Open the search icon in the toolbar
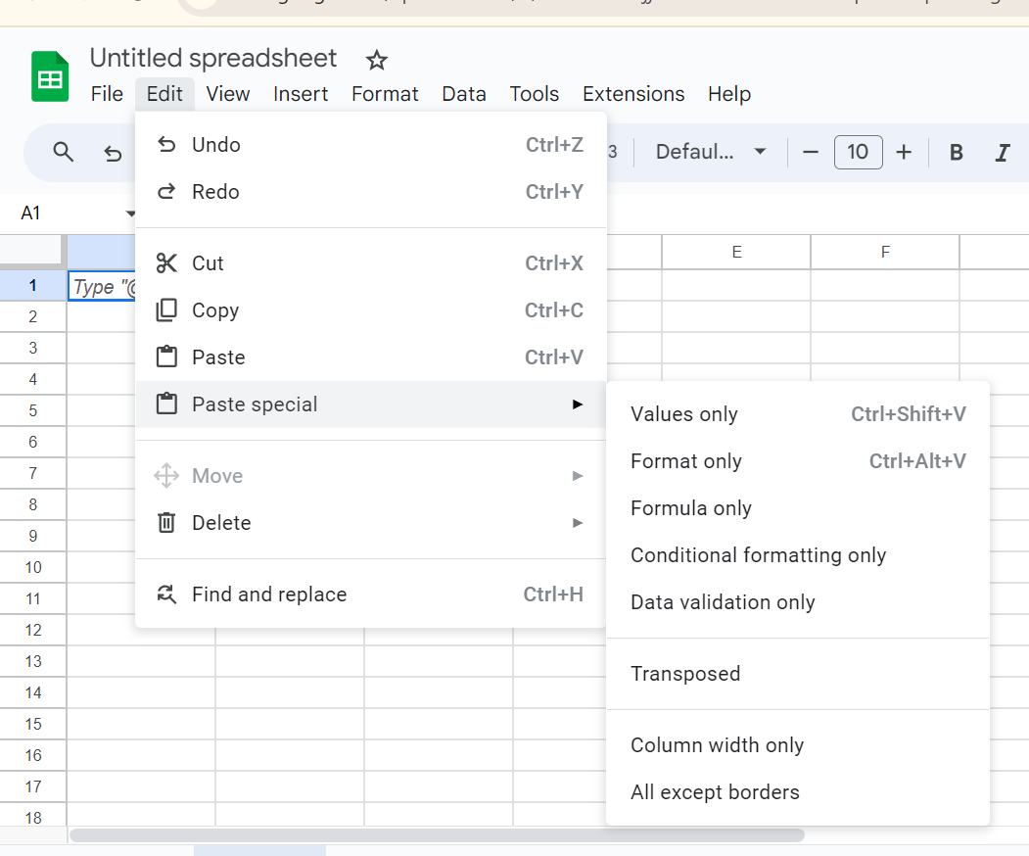The height and width of the screenshot is (856, 1029). (63, 153)
